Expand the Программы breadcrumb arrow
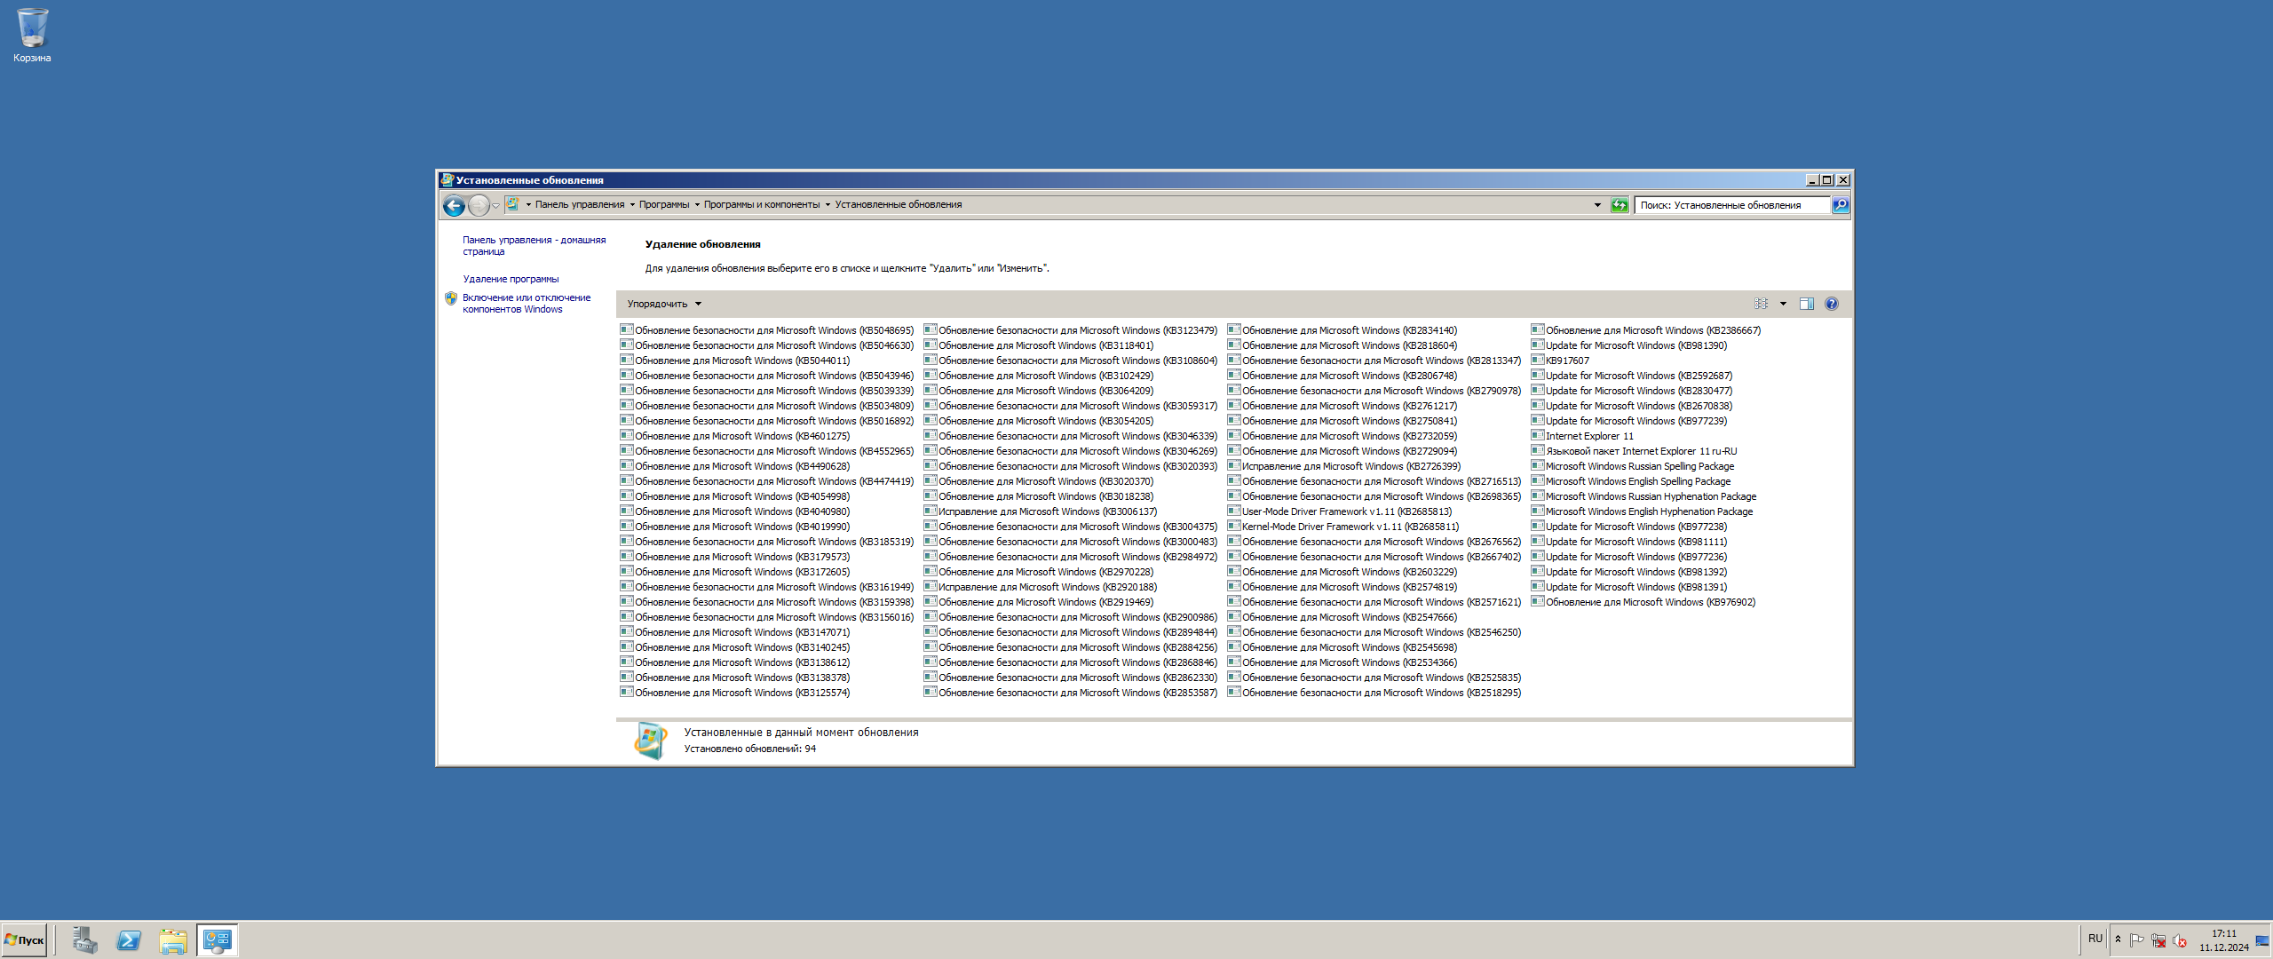 697,205
